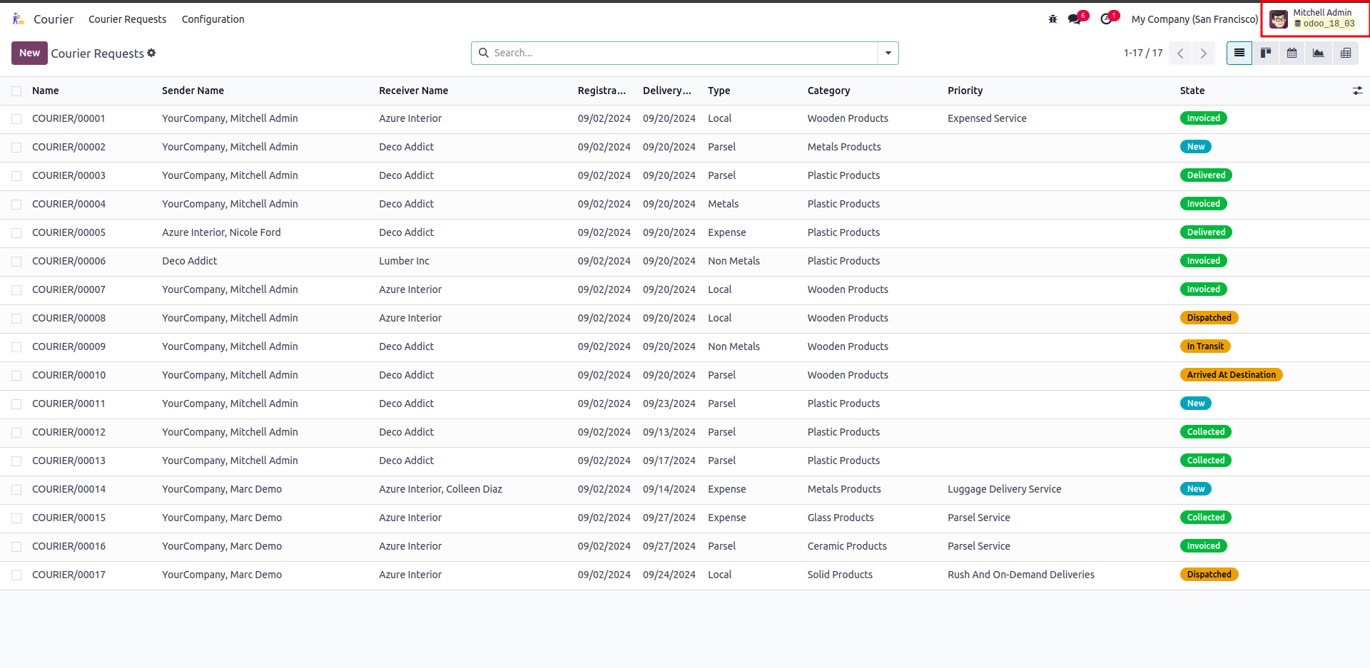Click Collected badge for COURIER/00015

[x=1205, y=518]
